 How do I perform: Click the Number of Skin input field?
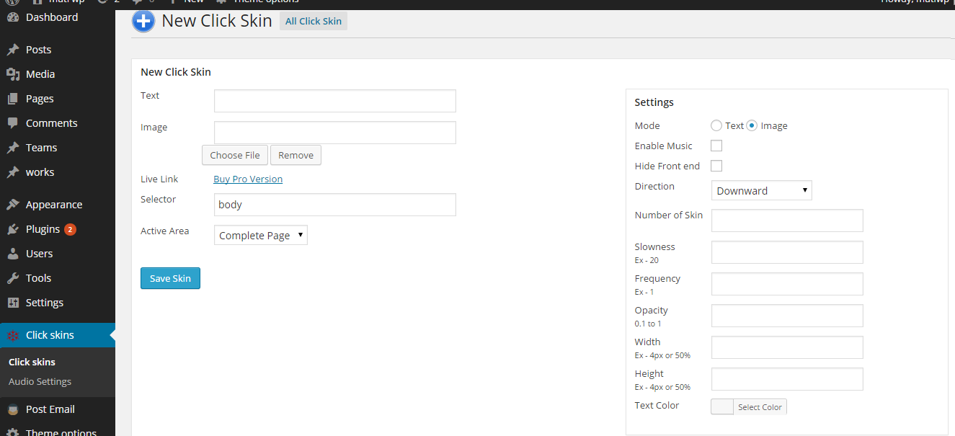[786, 221]
